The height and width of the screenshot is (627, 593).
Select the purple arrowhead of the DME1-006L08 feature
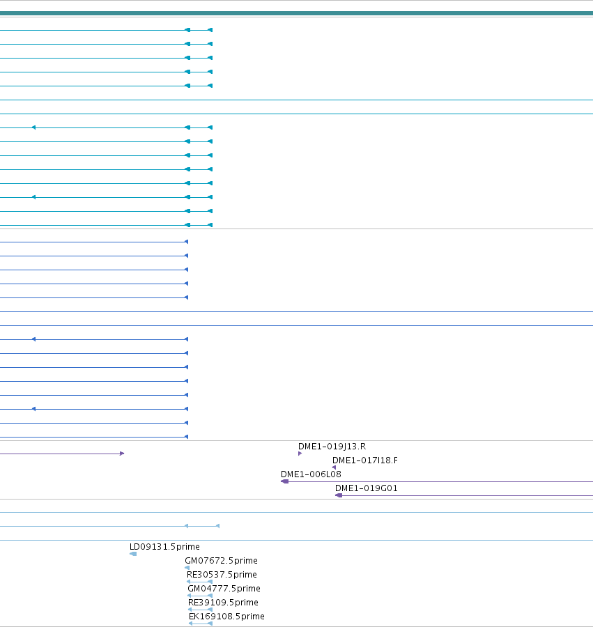click(285, 481)
